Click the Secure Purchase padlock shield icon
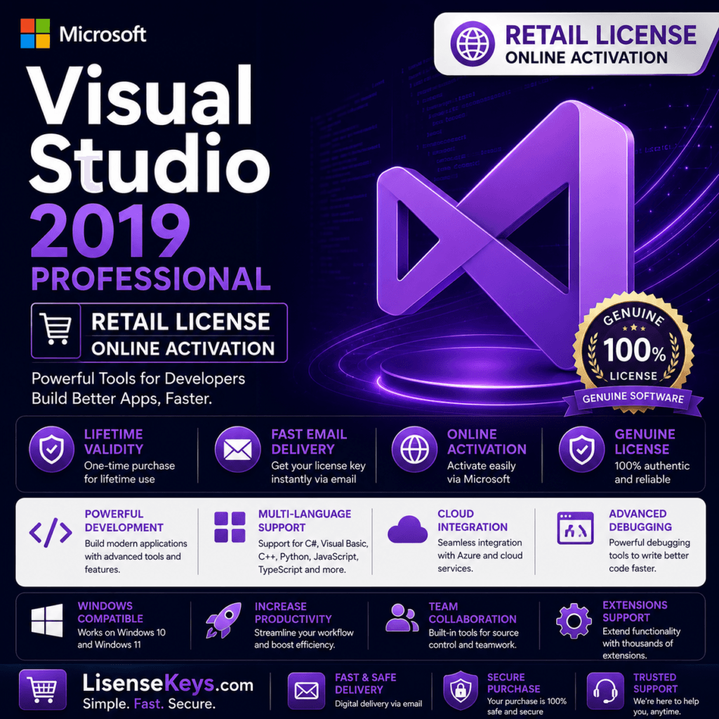Image resolution: width=719 pixels, height=719 pixels. point(461,691)
